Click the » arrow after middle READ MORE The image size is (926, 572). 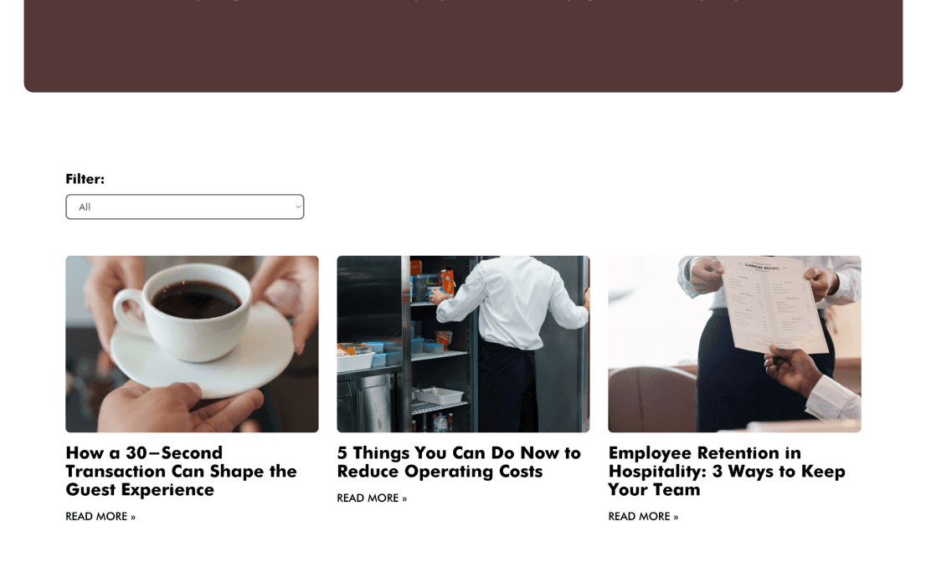(404, 499)
